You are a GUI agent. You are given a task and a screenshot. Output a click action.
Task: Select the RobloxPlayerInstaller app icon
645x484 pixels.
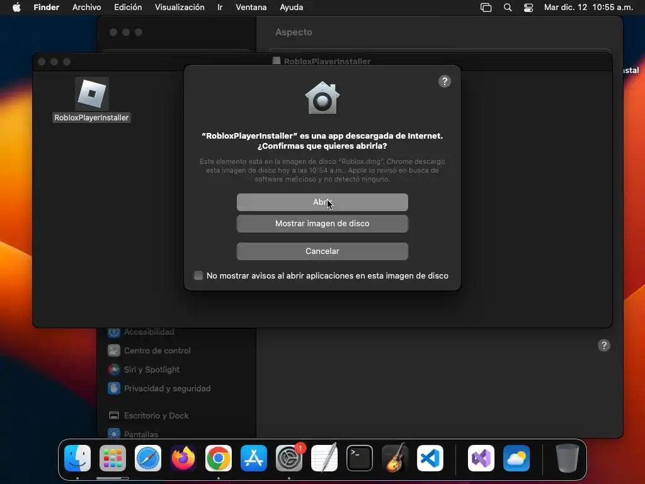tap(92, 94)
